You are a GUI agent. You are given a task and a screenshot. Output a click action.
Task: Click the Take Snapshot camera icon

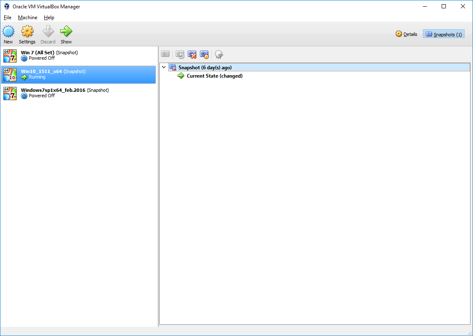click(165, 54)
